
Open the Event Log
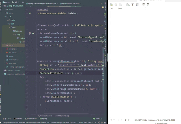(x=98, y=119)
